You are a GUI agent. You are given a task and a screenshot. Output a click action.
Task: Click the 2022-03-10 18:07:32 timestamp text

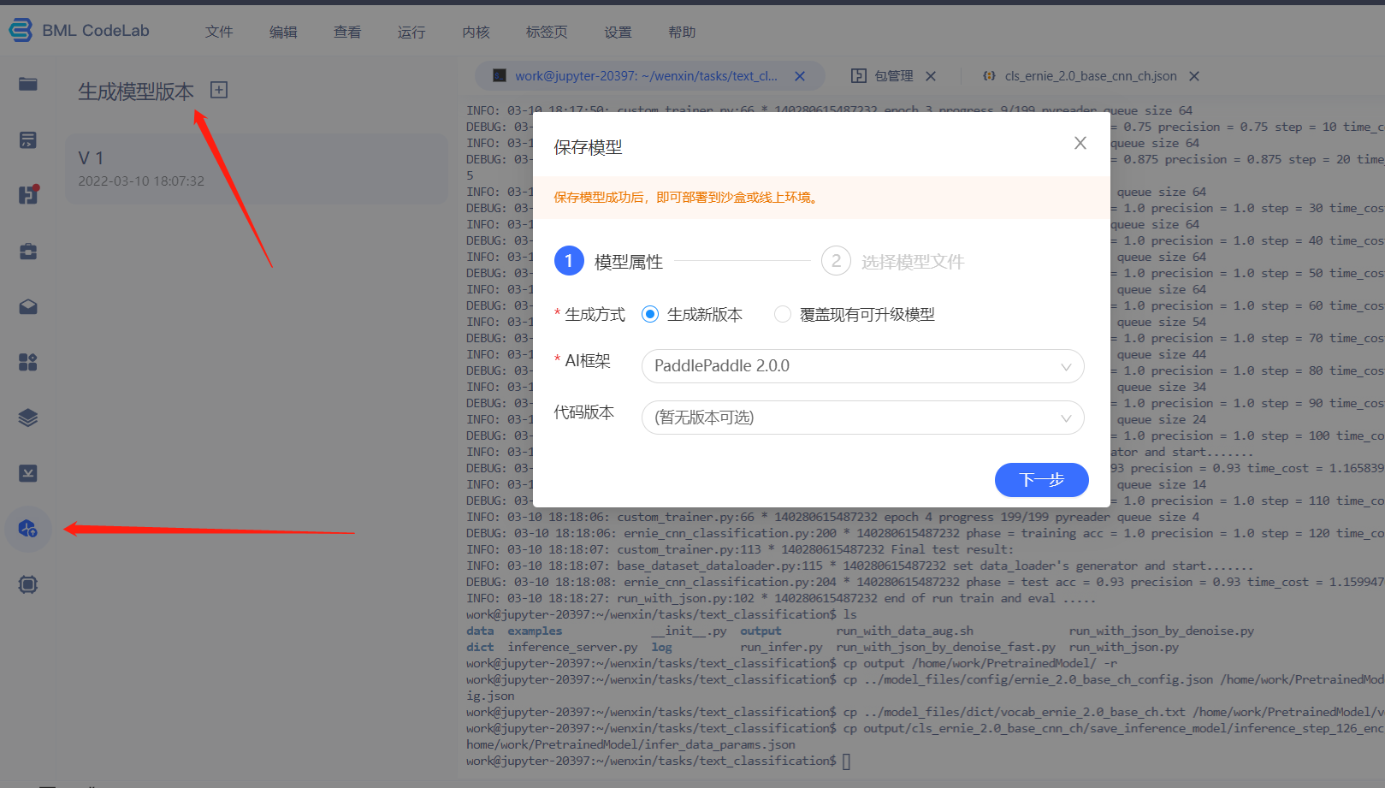141,181
